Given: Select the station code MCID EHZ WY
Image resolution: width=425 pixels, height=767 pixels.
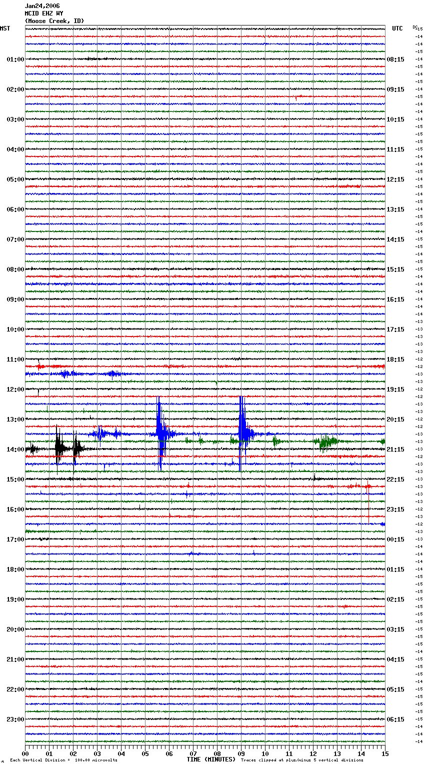Looking at the screenshot, I should click(44, 13).
